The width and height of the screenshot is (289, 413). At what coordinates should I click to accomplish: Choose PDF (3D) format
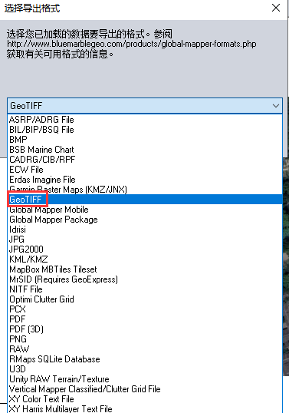(145, 329)
